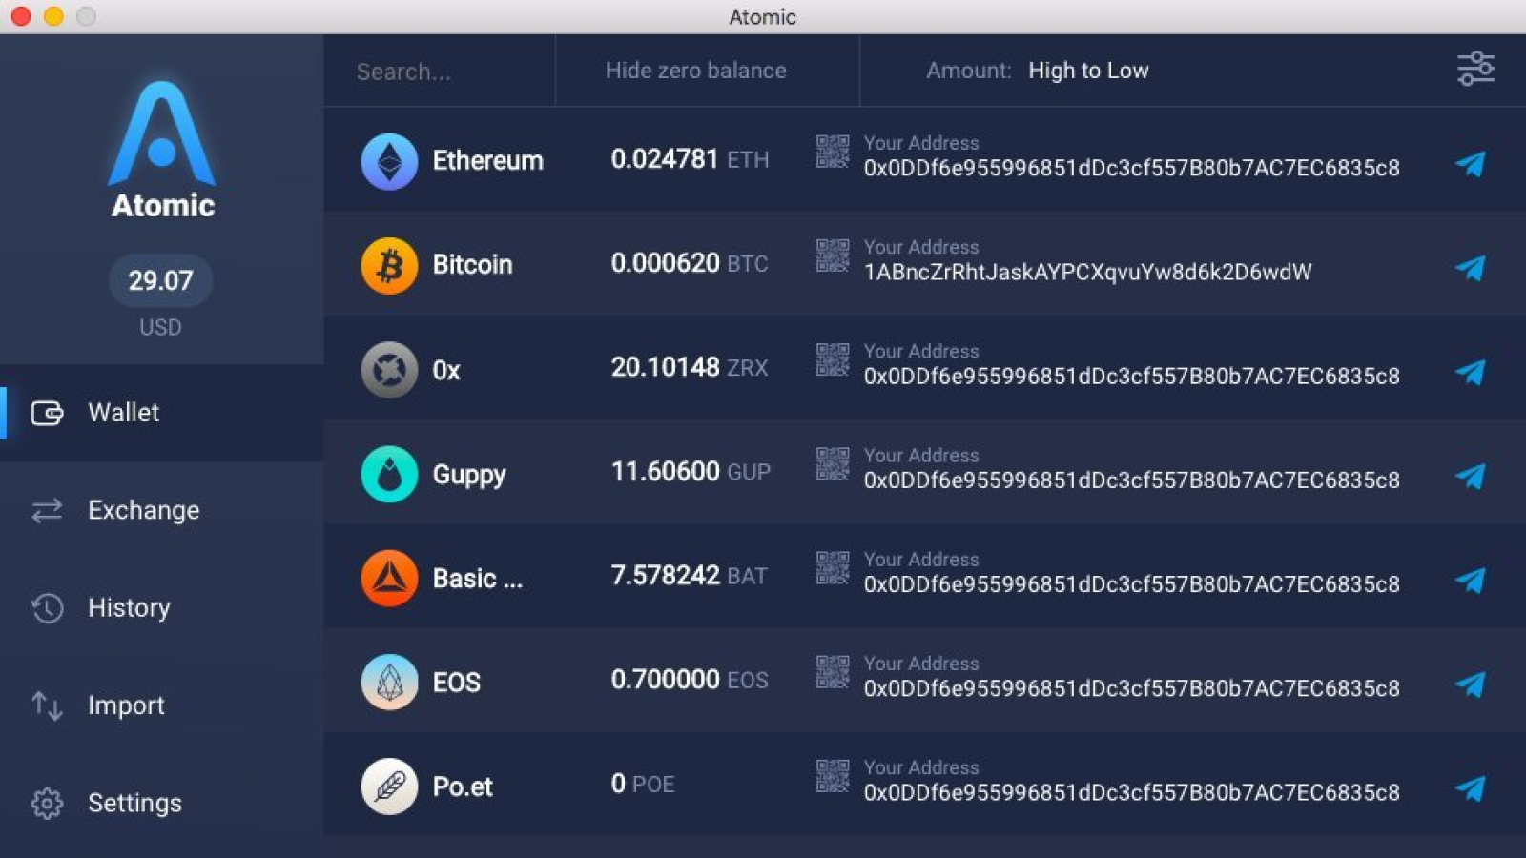Open the Import section

[x=161, y=705]
